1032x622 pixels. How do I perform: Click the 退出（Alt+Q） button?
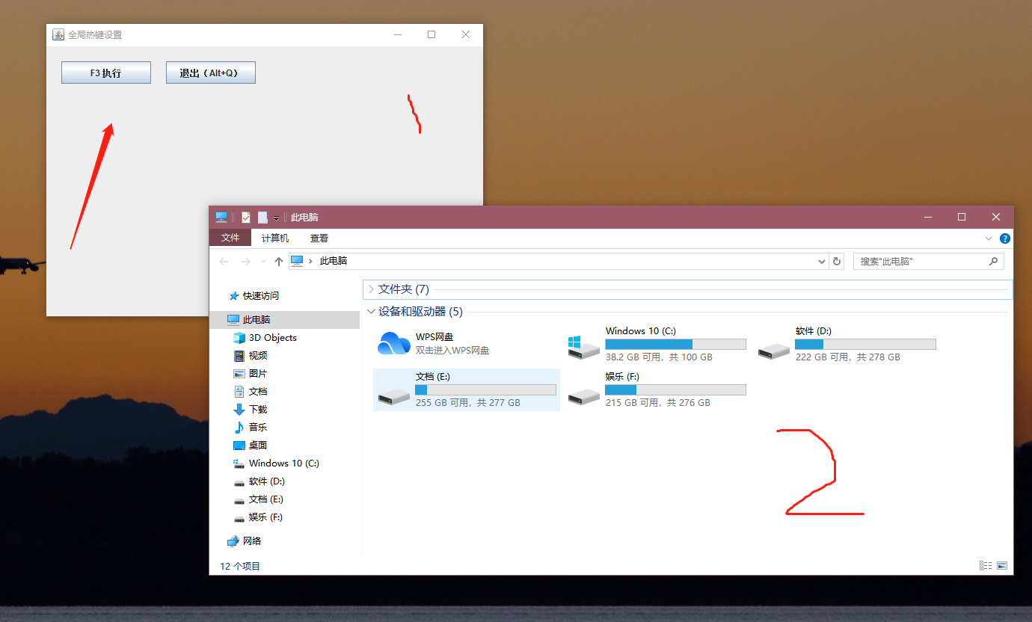(x=210, y=72)
